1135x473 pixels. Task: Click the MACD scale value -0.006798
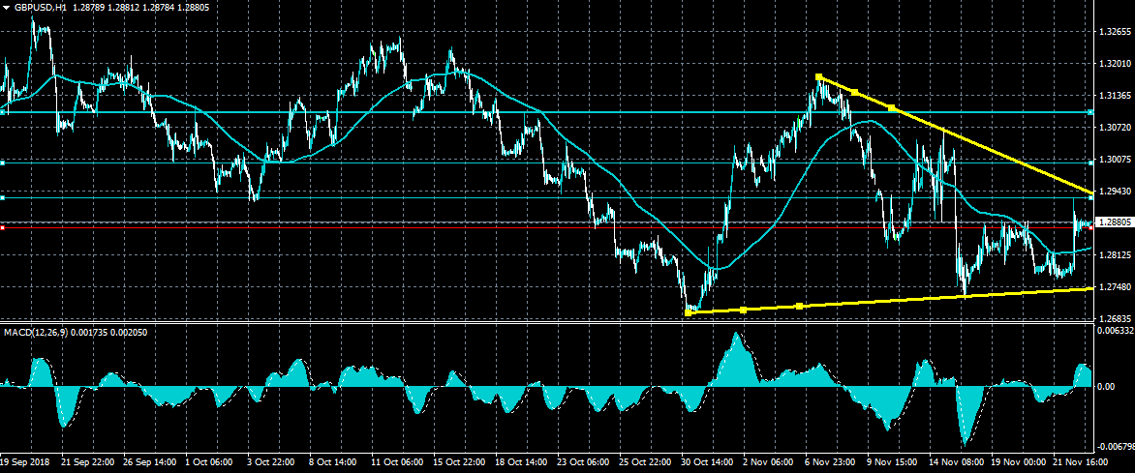1117,448
